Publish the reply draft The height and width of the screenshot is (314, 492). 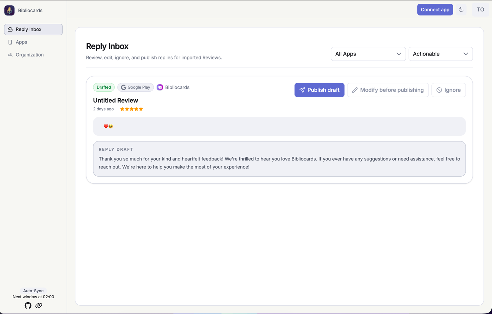point(319,90)
